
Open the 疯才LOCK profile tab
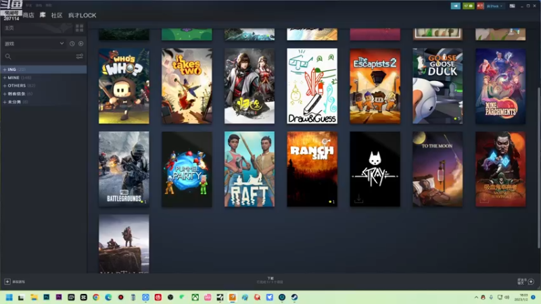click(x=82, y=15)
